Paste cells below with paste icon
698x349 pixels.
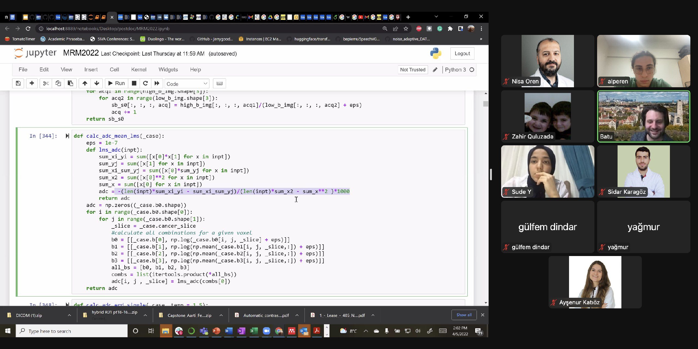(70, 83)
